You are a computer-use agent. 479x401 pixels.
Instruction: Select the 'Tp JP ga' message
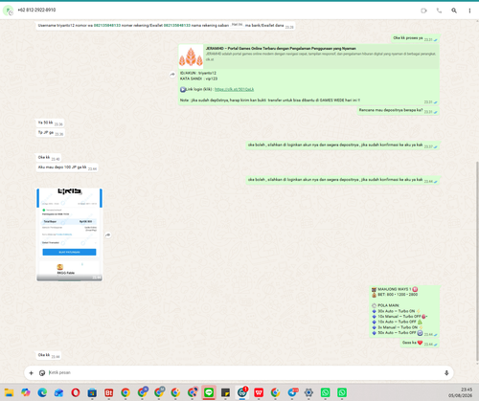[50, 133]
